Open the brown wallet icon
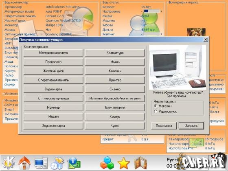This screenshot has width=228, height=171. click(140, 163)
